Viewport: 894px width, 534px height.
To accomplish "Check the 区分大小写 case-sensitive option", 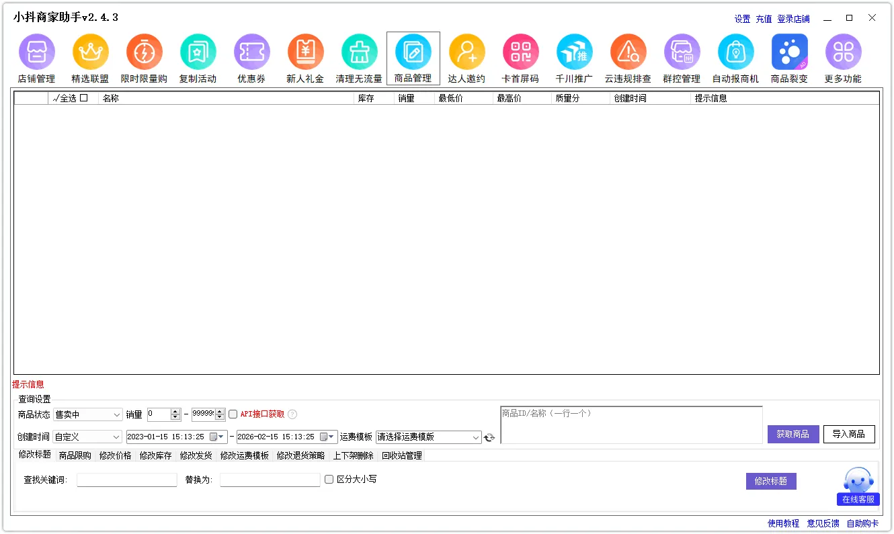I will (329, 480).
